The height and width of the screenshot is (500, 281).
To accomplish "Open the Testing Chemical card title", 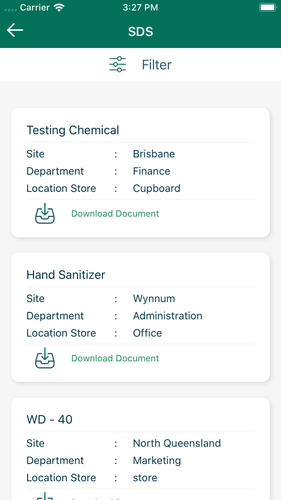I will [x=73, y=130].
